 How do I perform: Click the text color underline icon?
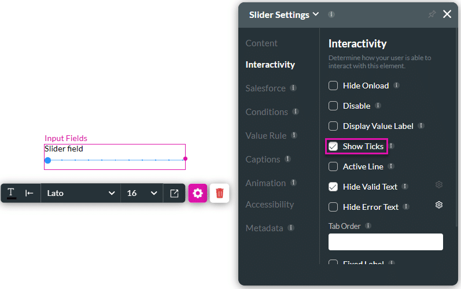[11, 193]
